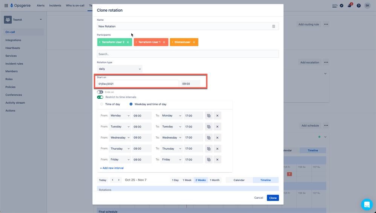This screenshot has height=213, width=376.
Task: Click Add new interval link
Action: pyautogui.click(x=112, y=168)
